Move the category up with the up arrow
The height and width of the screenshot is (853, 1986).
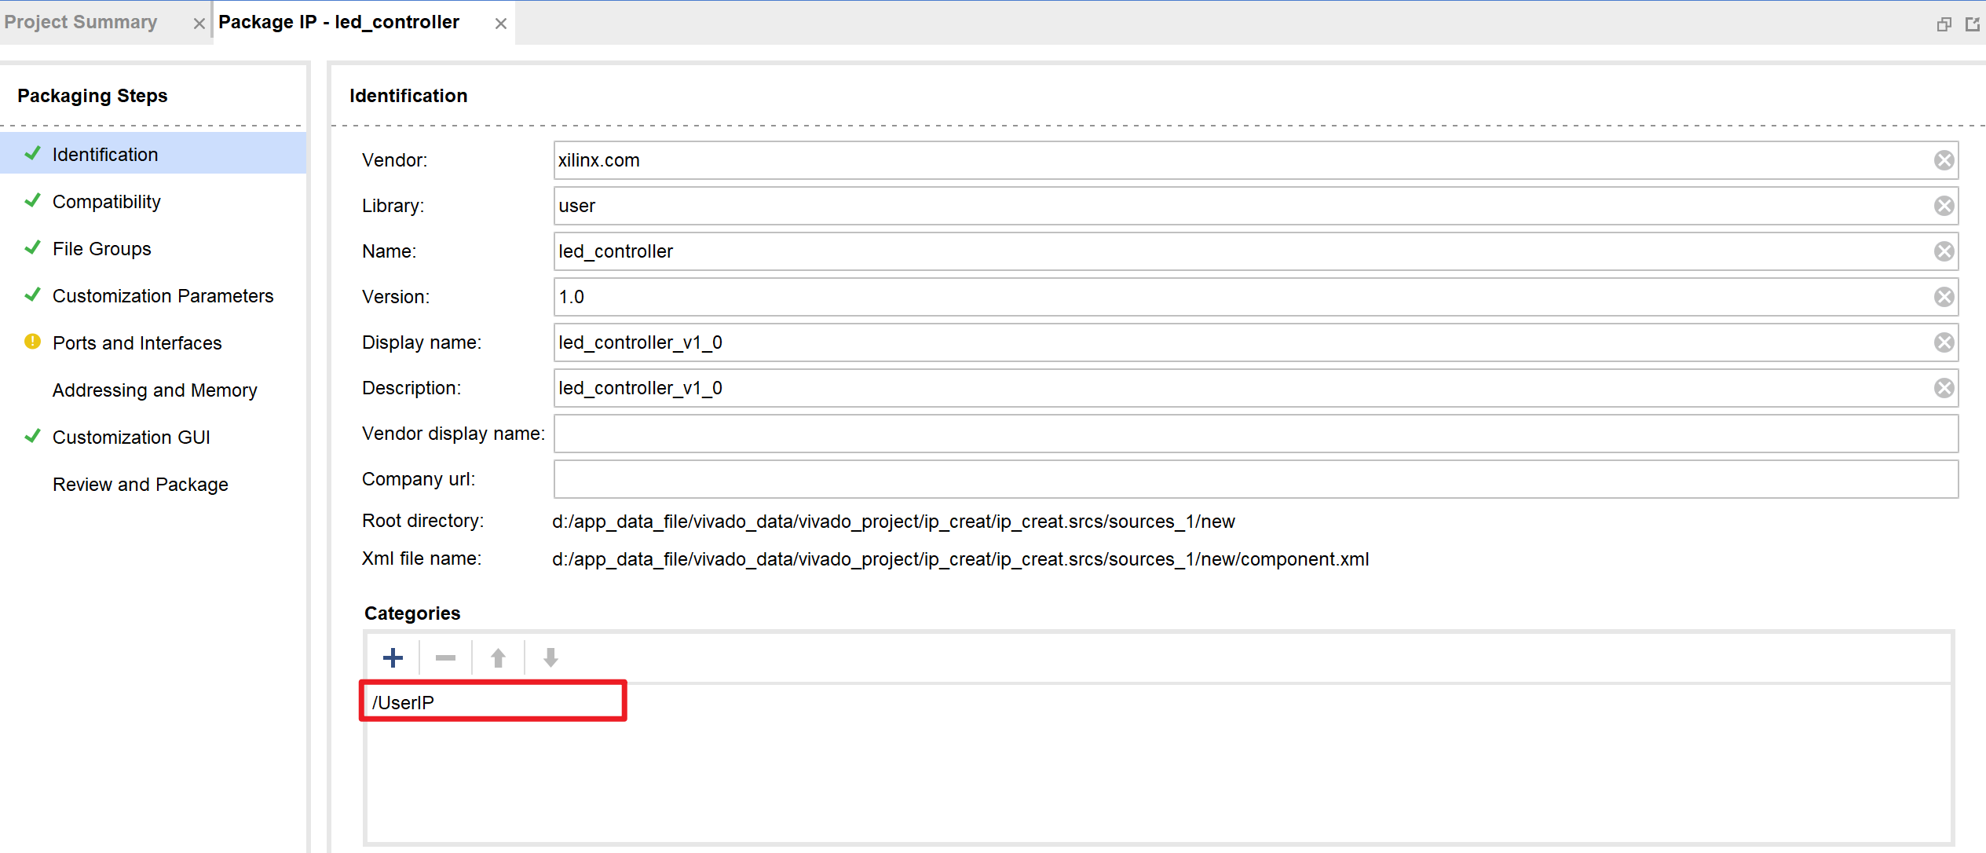[498, 657]
